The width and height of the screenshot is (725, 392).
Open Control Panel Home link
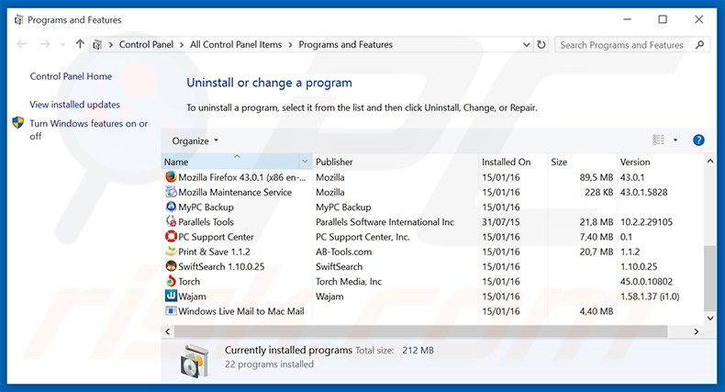point(71,76)
